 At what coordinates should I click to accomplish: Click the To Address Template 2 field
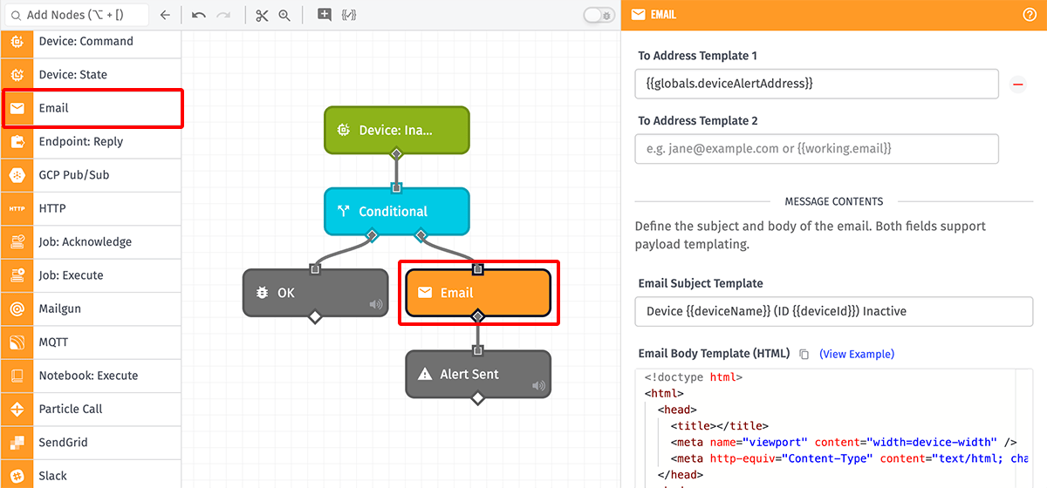tap(817, 148)
